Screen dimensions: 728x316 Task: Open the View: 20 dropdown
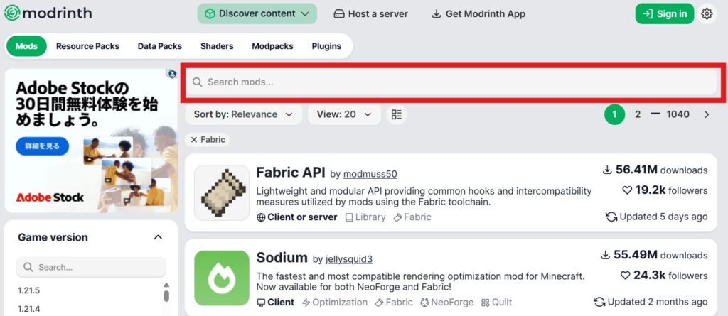pos(344,114)
